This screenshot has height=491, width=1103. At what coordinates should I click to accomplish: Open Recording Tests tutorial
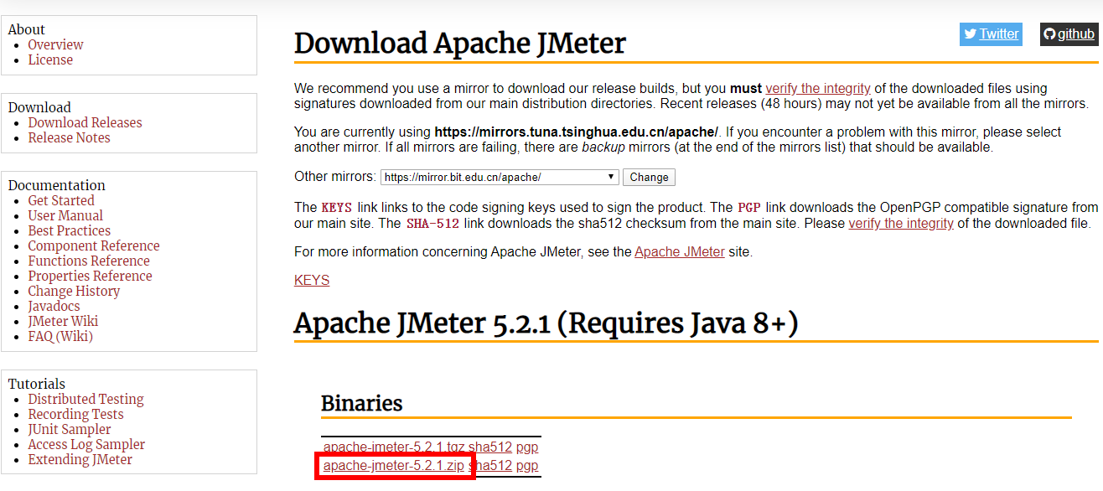coord(75,414)
